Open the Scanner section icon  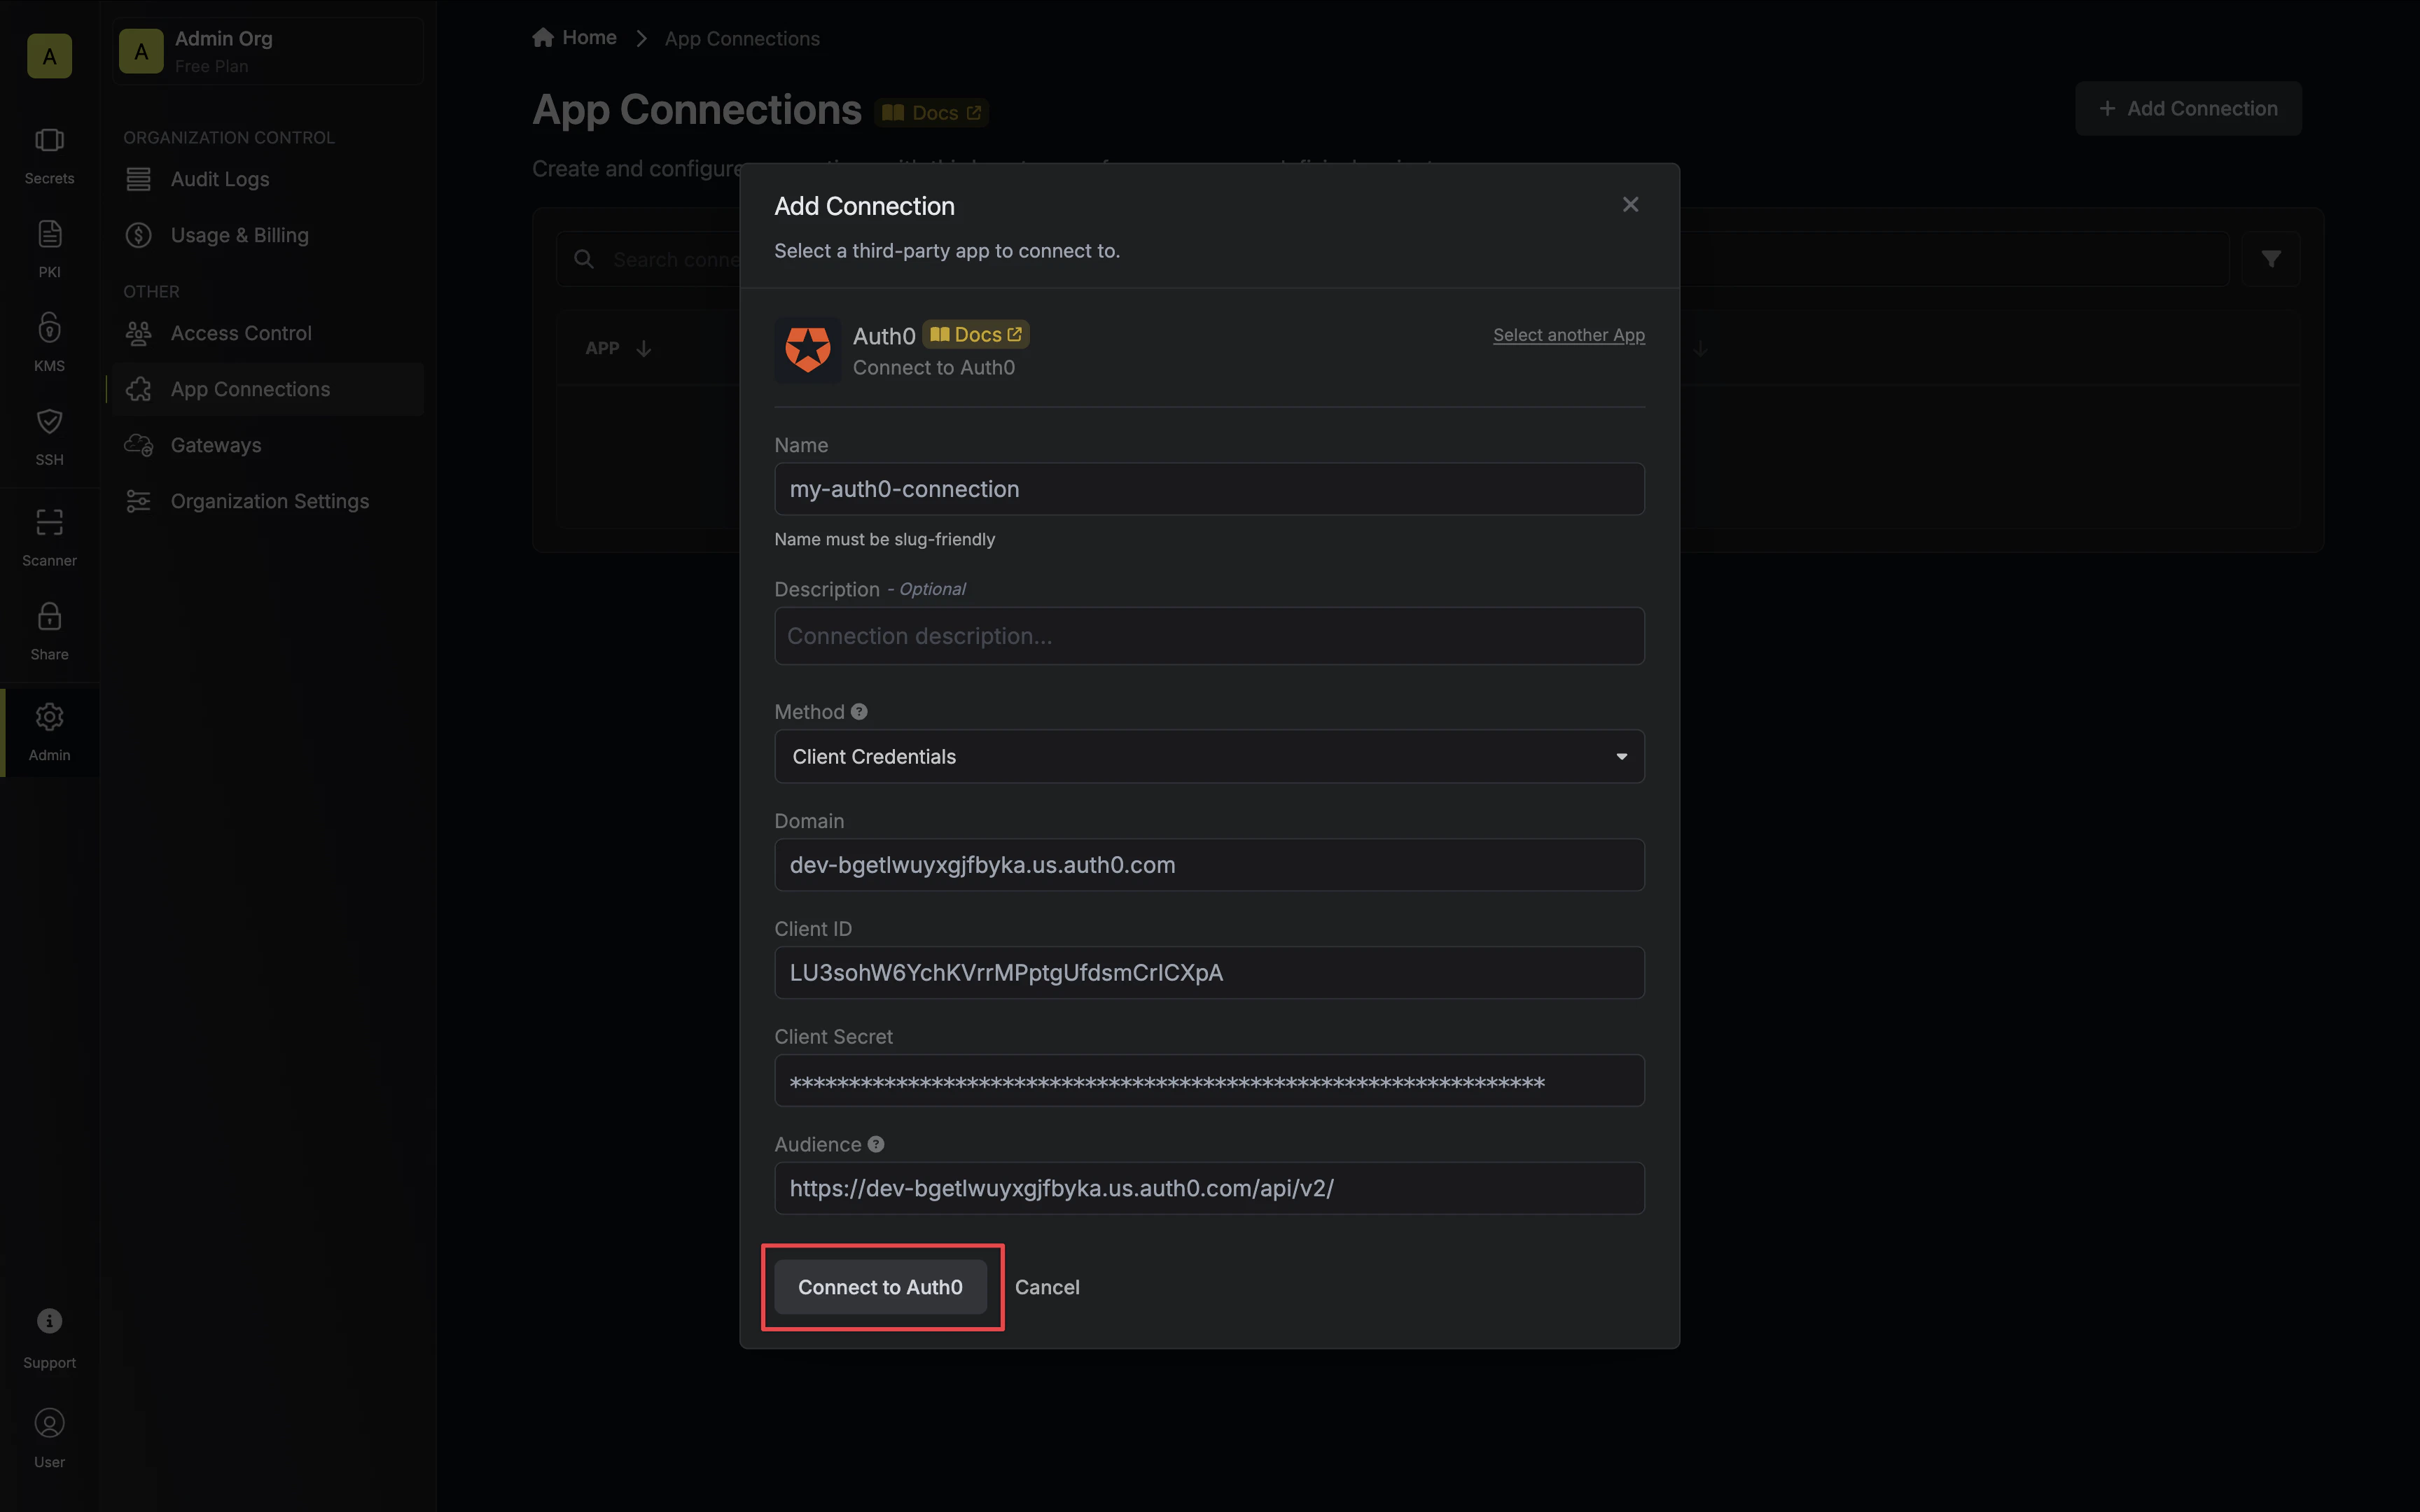tap(49, 522)
